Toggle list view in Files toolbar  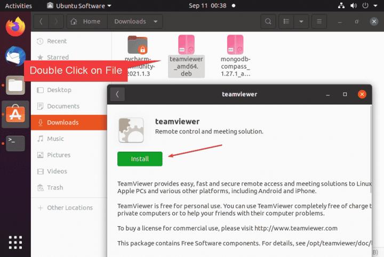click(287, 22)
